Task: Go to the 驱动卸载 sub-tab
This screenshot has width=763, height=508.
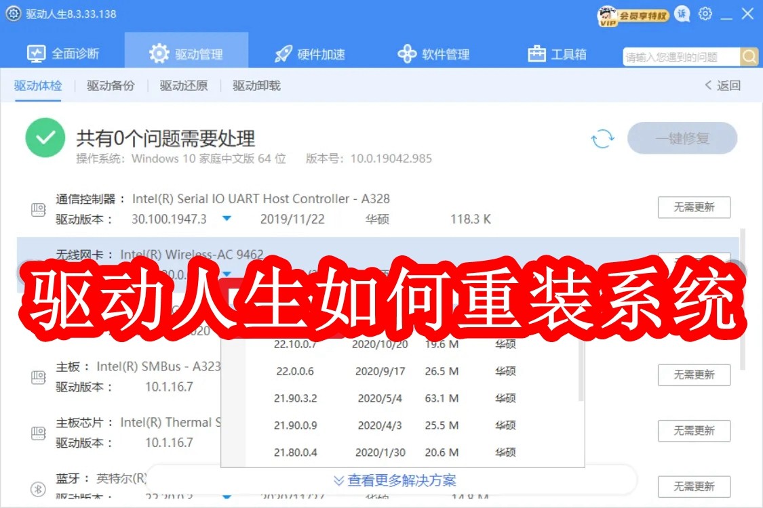Action: point(256,85)
